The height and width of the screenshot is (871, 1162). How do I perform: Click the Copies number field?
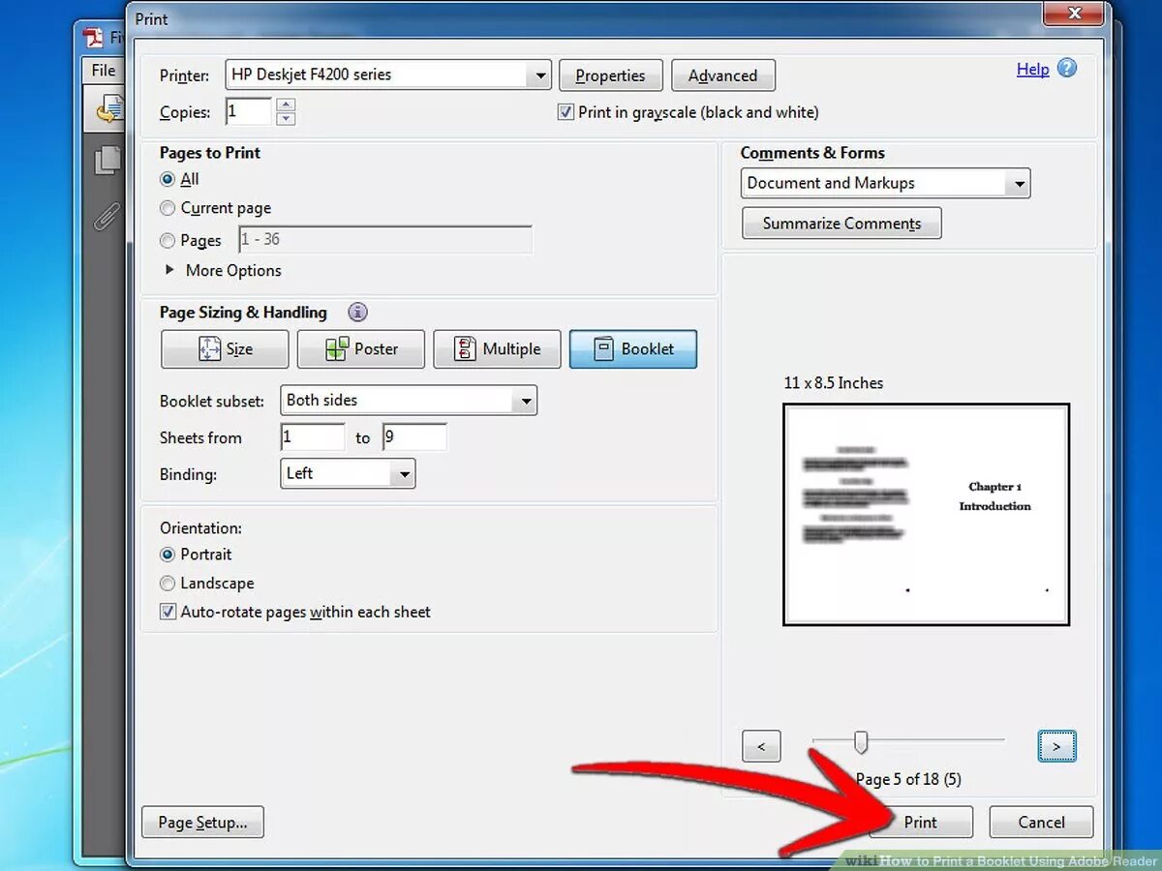tap(249, 111)
